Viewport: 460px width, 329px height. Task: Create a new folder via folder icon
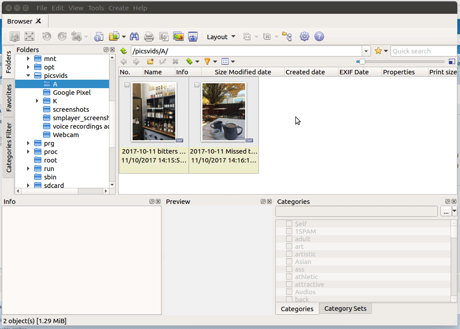coord(150,61)
